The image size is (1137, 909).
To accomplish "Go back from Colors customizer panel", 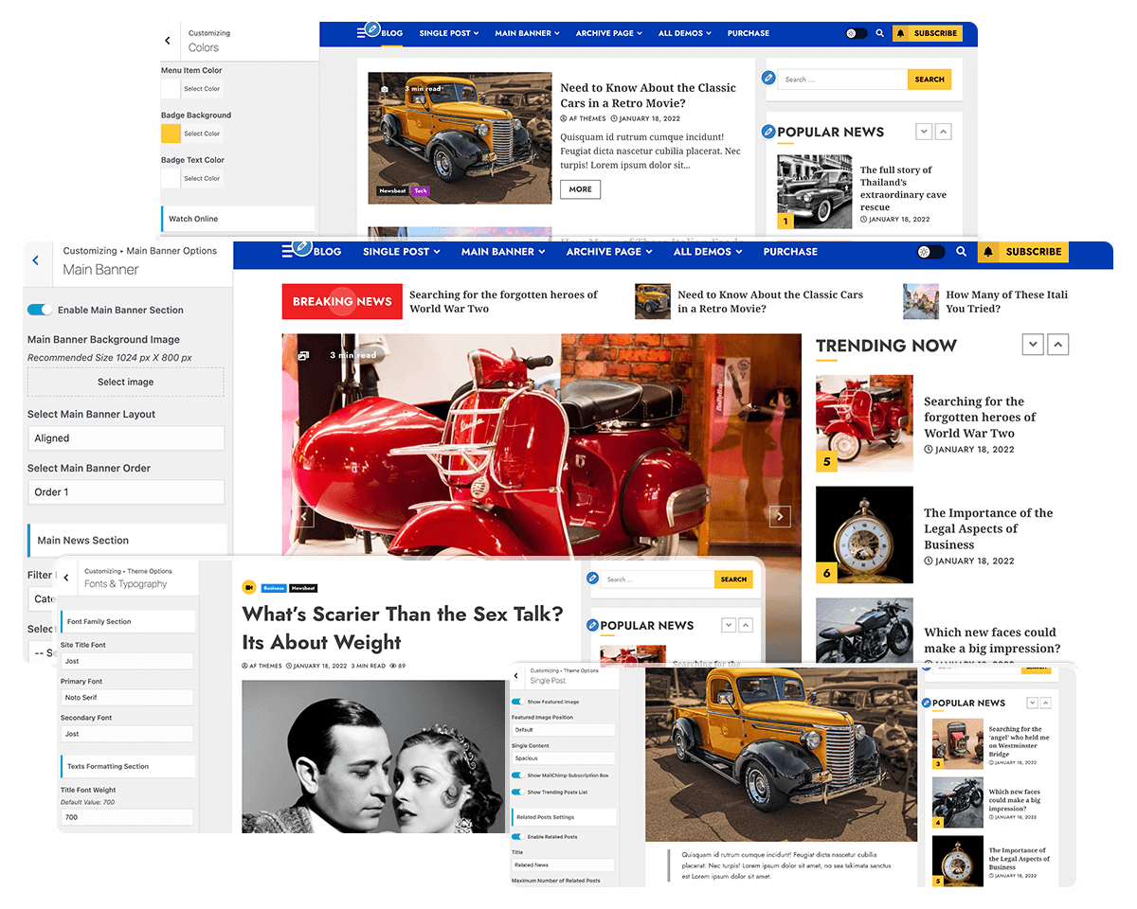I will (168, 41).
